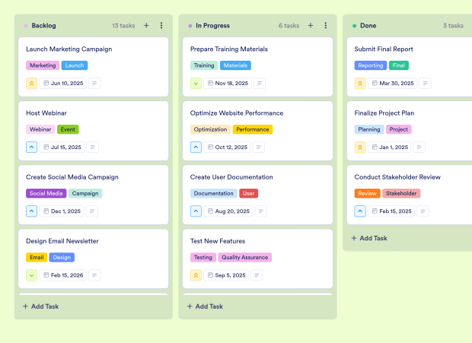Screen dimensions: 472x343
Task: Open description icon on Host Webinar card
Action: pos(92,148)
